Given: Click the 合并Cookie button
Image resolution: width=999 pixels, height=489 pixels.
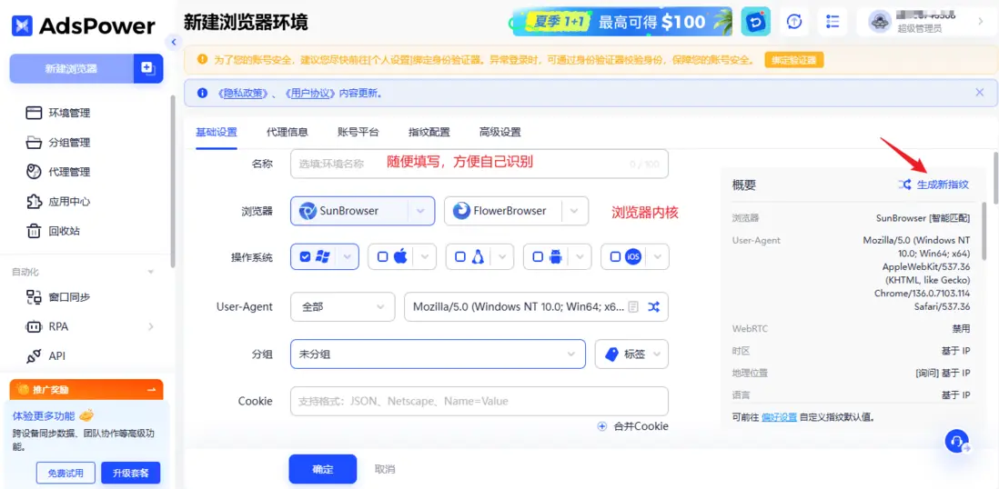Looking at the screenshot, I should 632,426.
